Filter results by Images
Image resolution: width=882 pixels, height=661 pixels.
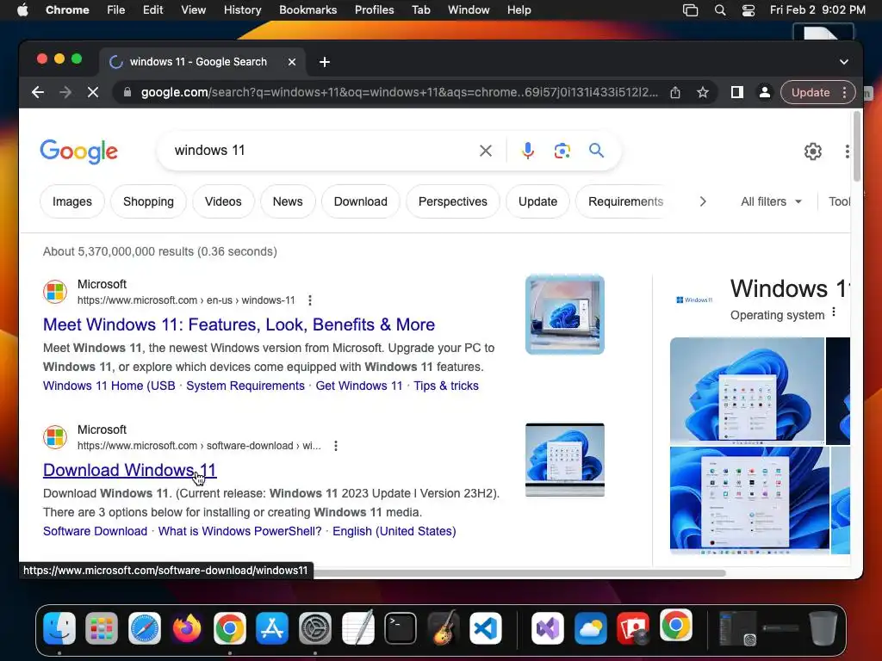[x=72, y=201]
